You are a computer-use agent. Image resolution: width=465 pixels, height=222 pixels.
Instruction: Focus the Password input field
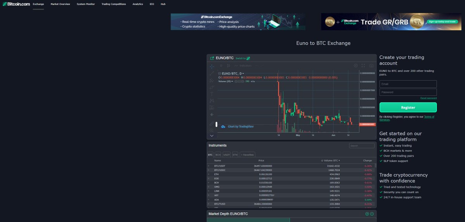pyautogui.click(x=408, y=92)
